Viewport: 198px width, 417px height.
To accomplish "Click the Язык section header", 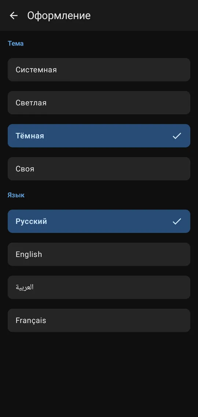I will pos(16,195).
